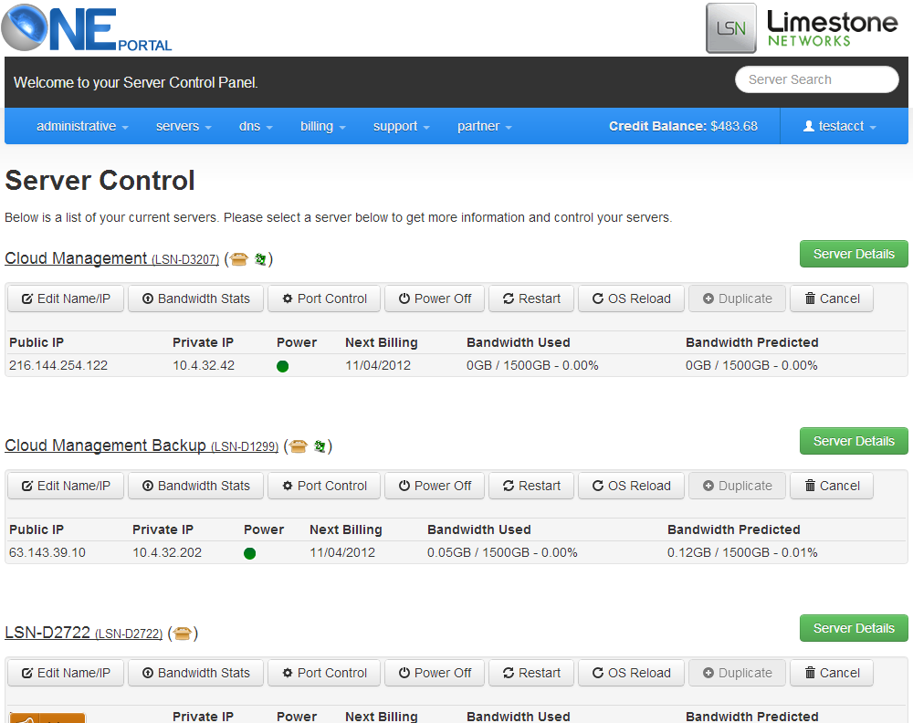Click the Credit Balance $483.68 text
This screenshot has height=723, width=913.
683,126
